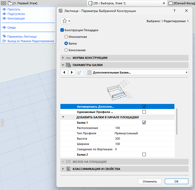195x190 pixels.
Task: Click Выход из Режима Редактирования
Action: pyautogui.click(x=31, y=41)
